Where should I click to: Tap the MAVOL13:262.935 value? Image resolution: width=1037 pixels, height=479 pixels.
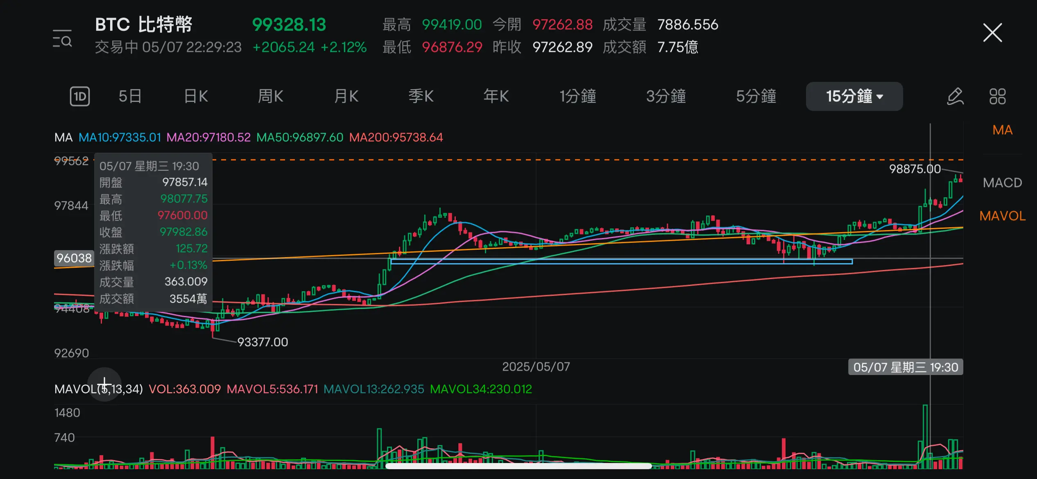[x=374, y=389]
